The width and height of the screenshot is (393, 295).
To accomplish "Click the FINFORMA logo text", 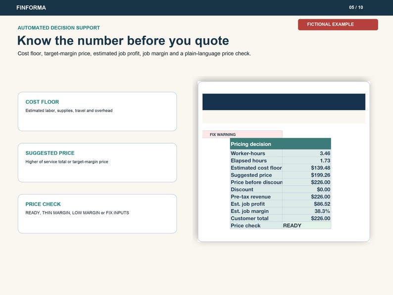I will click(31, 8).
